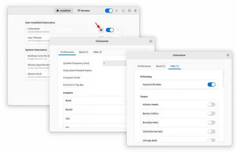Image resolution: width=236 pixels, height=152 pixels.
Task: Open Preferences tab in middle Colosseum window
Action: point(67,52)
